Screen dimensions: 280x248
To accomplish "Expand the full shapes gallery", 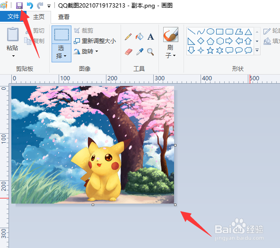I will (x=257, y=50).
